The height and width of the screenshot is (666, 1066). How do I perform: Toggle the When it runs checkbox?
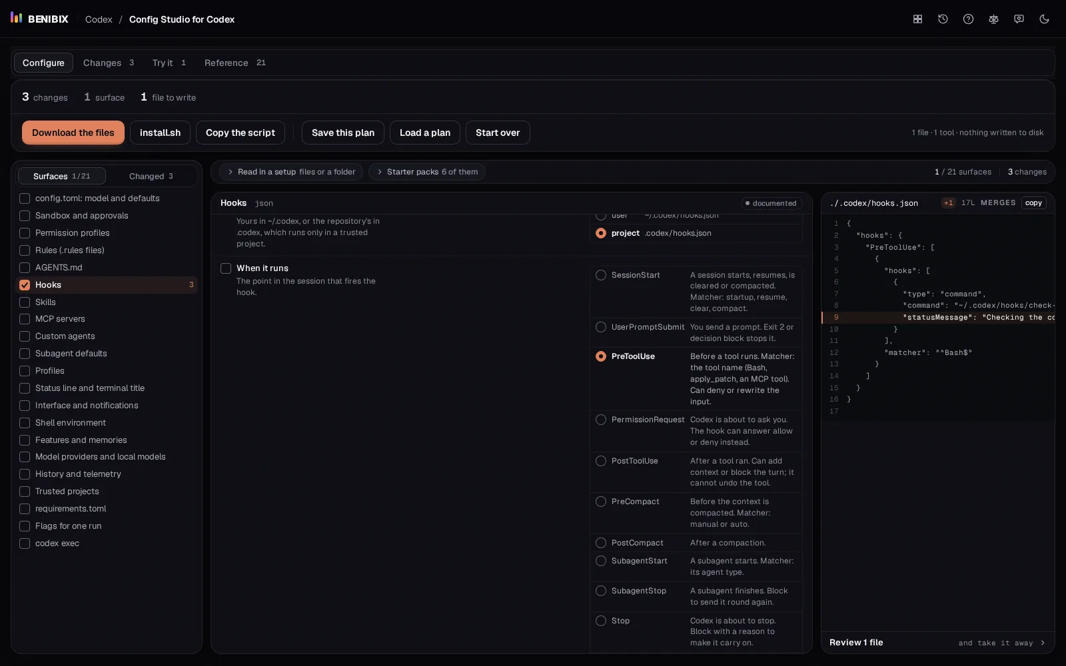(226, 268)
